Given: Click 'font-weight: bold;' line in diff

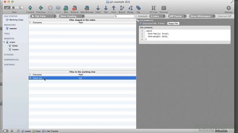Looking at the screenshot, I should (158, 36).
